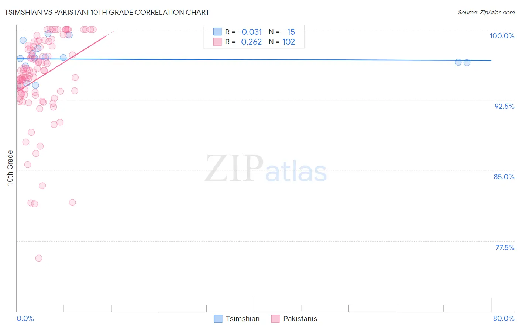Select the Tsimshian legend label
The width and height of the screenshot is (519, 329).
point(243,319)
